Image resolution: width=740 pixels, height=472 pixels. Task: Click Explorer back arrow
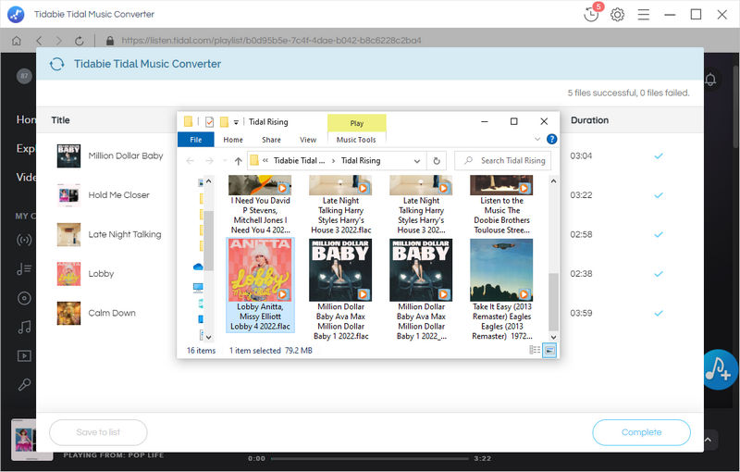191,161
